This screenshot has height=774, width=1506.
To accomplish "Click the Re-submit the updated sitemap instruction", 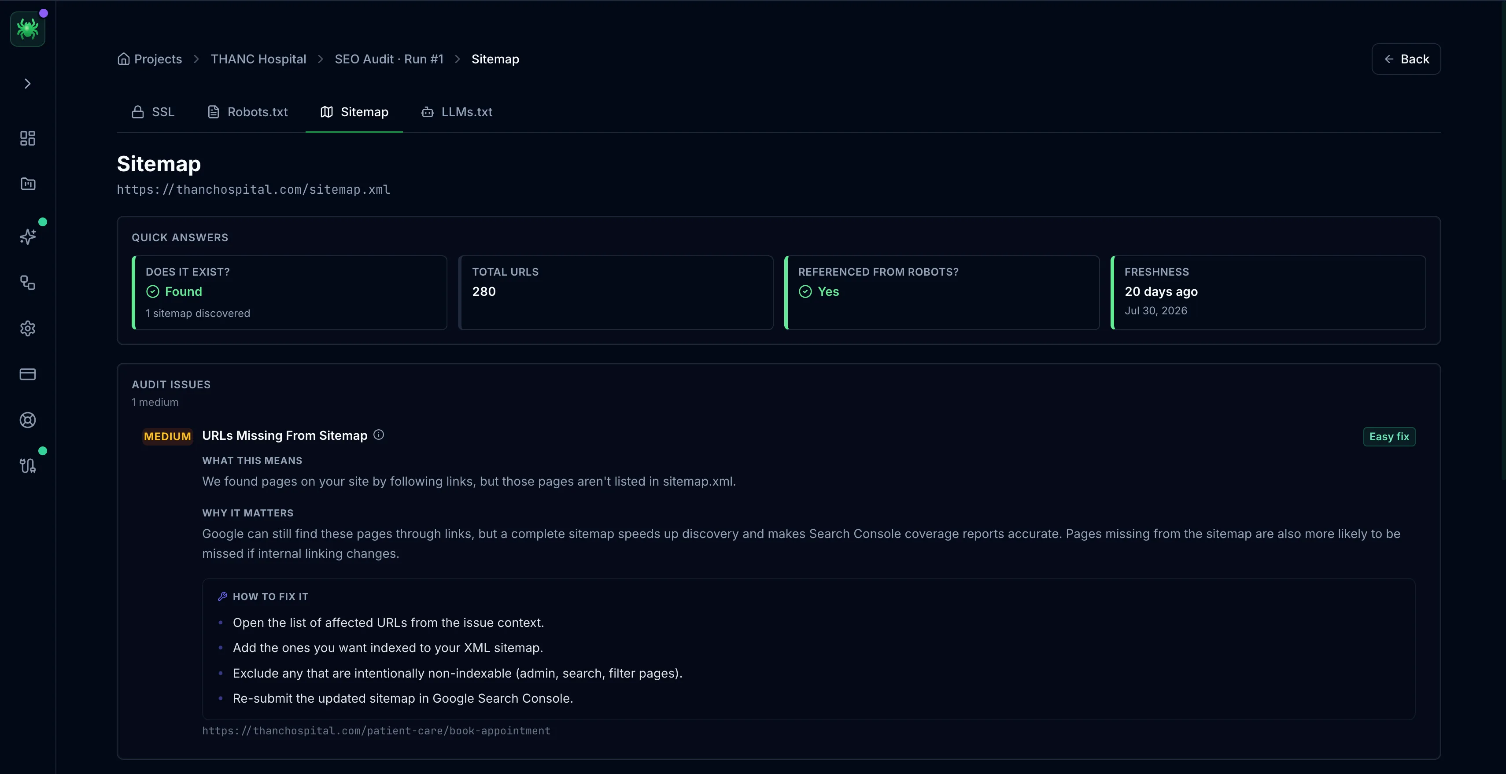I will pyautogui.click(x=403, y=699).
